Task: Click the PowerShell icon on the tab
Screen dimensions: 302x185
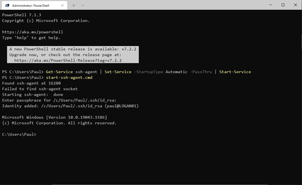Action: 7,5
